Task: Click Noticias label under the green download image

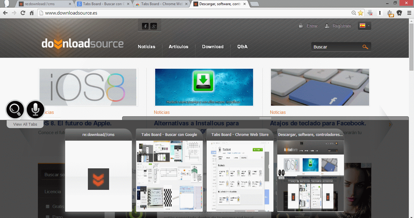Action: (162, 112)
